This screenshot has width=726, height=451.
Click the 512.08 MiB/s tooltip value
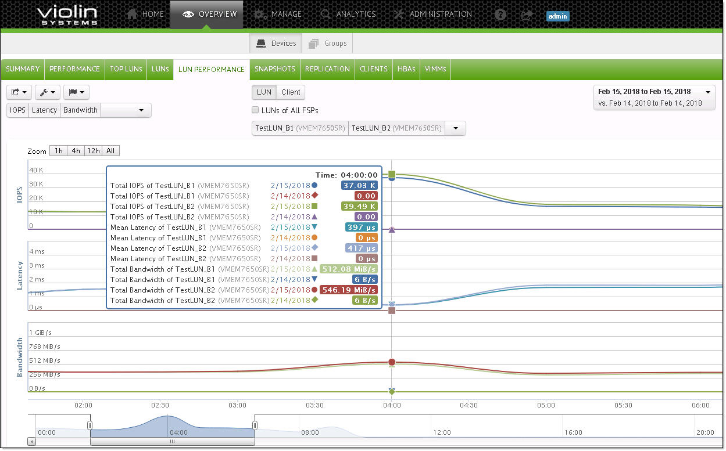(349, 269)
